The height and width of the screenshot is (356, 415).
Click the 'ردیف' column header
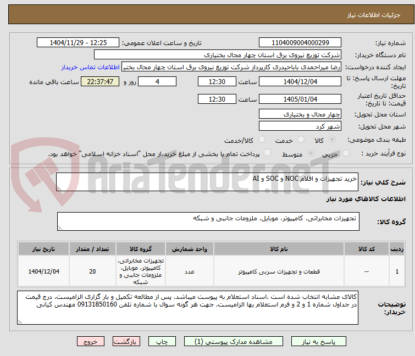coord(397,249)
